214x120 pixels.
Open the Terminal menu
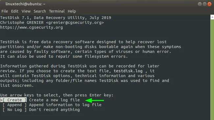pos(57,11)
